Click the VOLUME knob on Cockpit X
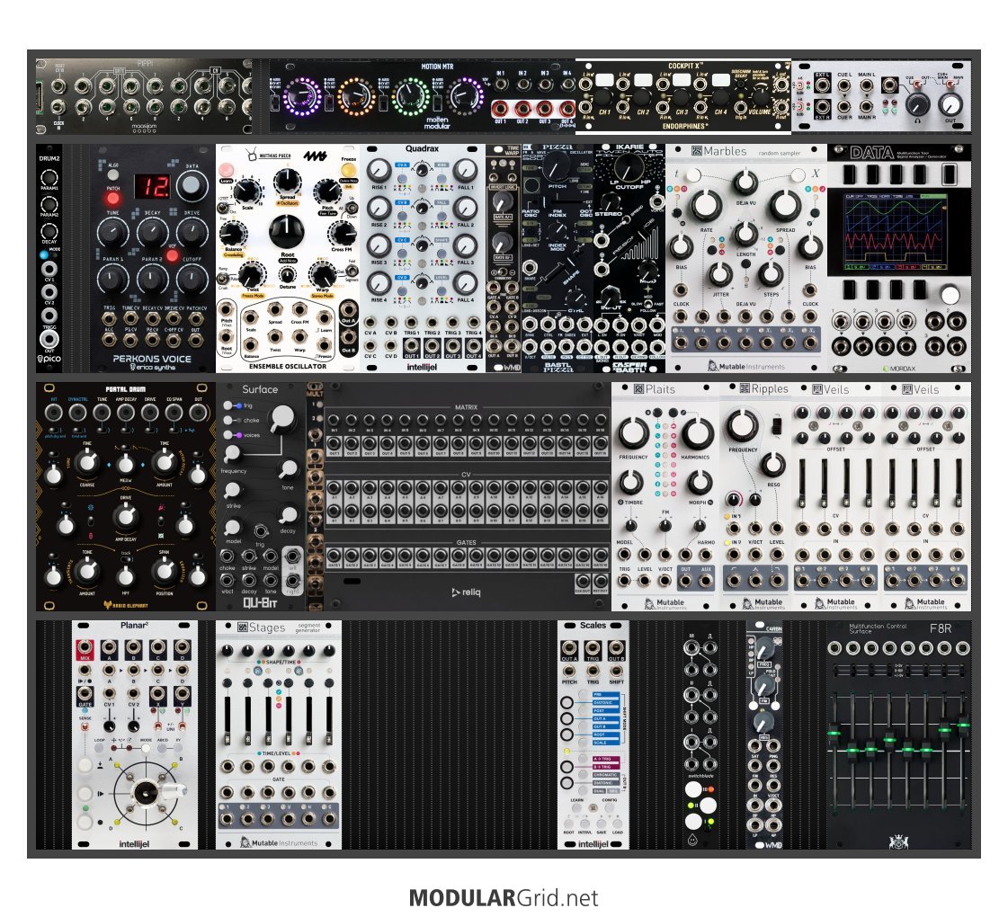Image resolution: width=1008 pixels, height=917 pixels. click(760, 96)
